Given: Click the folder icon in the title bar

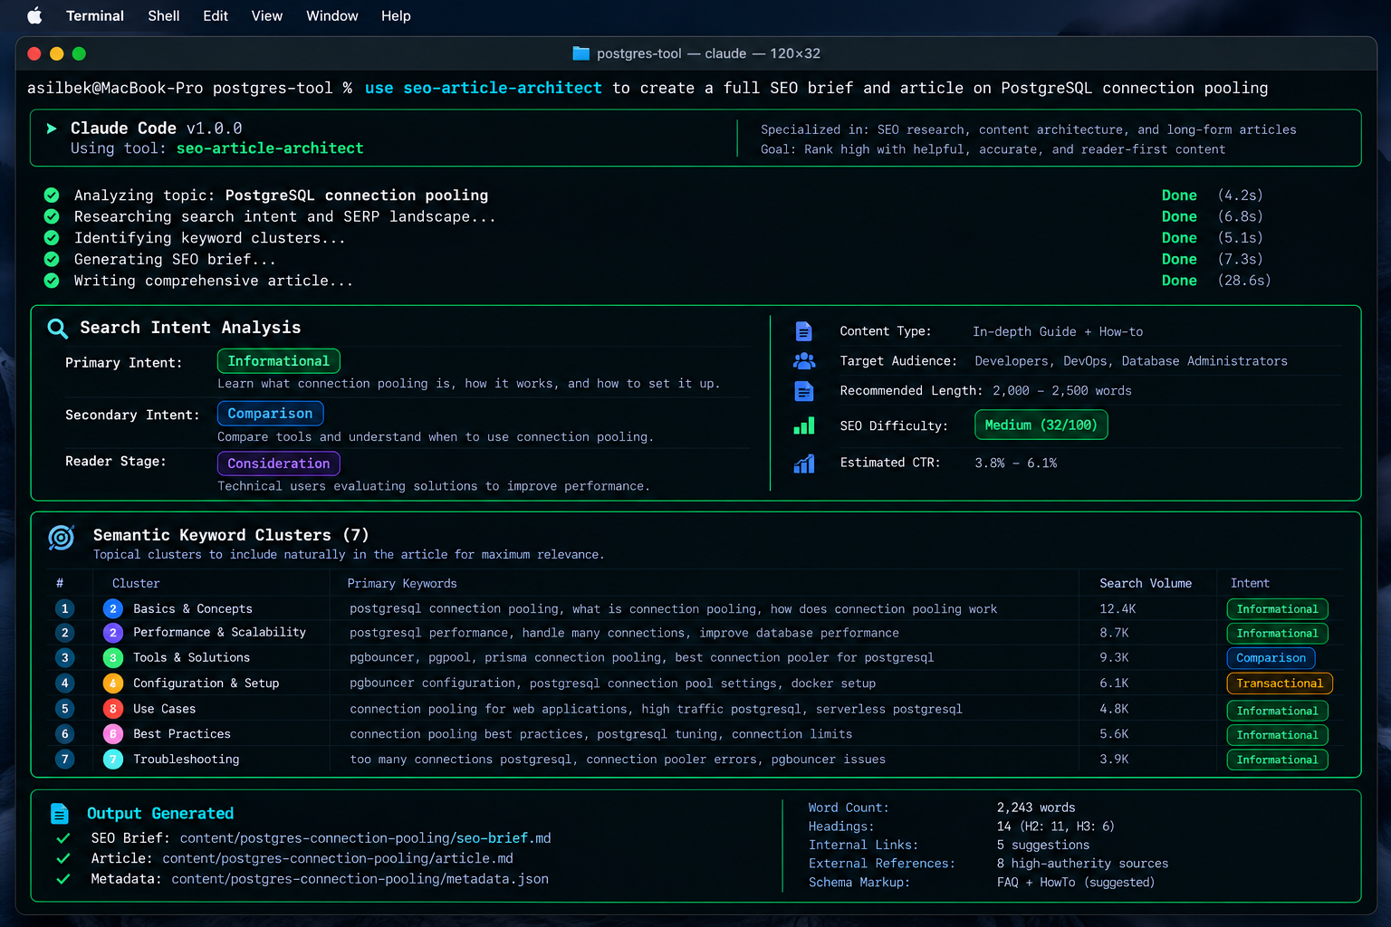Looking at the screenshot, I should click(581, 53).
